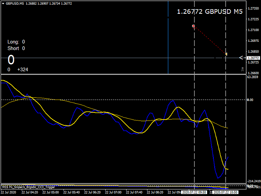Click the -214.2419 indicator scale value

coord(254,181)
